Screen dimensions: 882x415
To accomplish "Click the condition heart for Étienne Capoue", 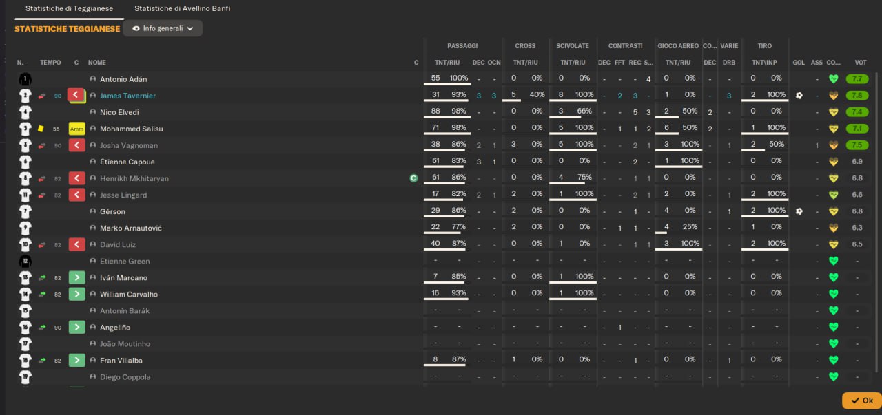I will (x=833, y=162).
